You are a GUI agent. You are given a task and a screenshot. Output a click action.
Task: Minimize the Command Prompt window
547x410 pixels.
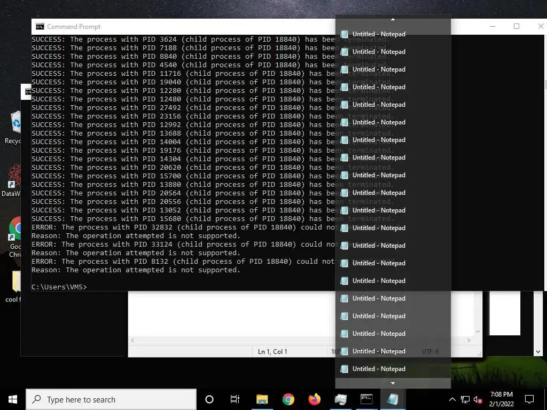tap(493, 27)
